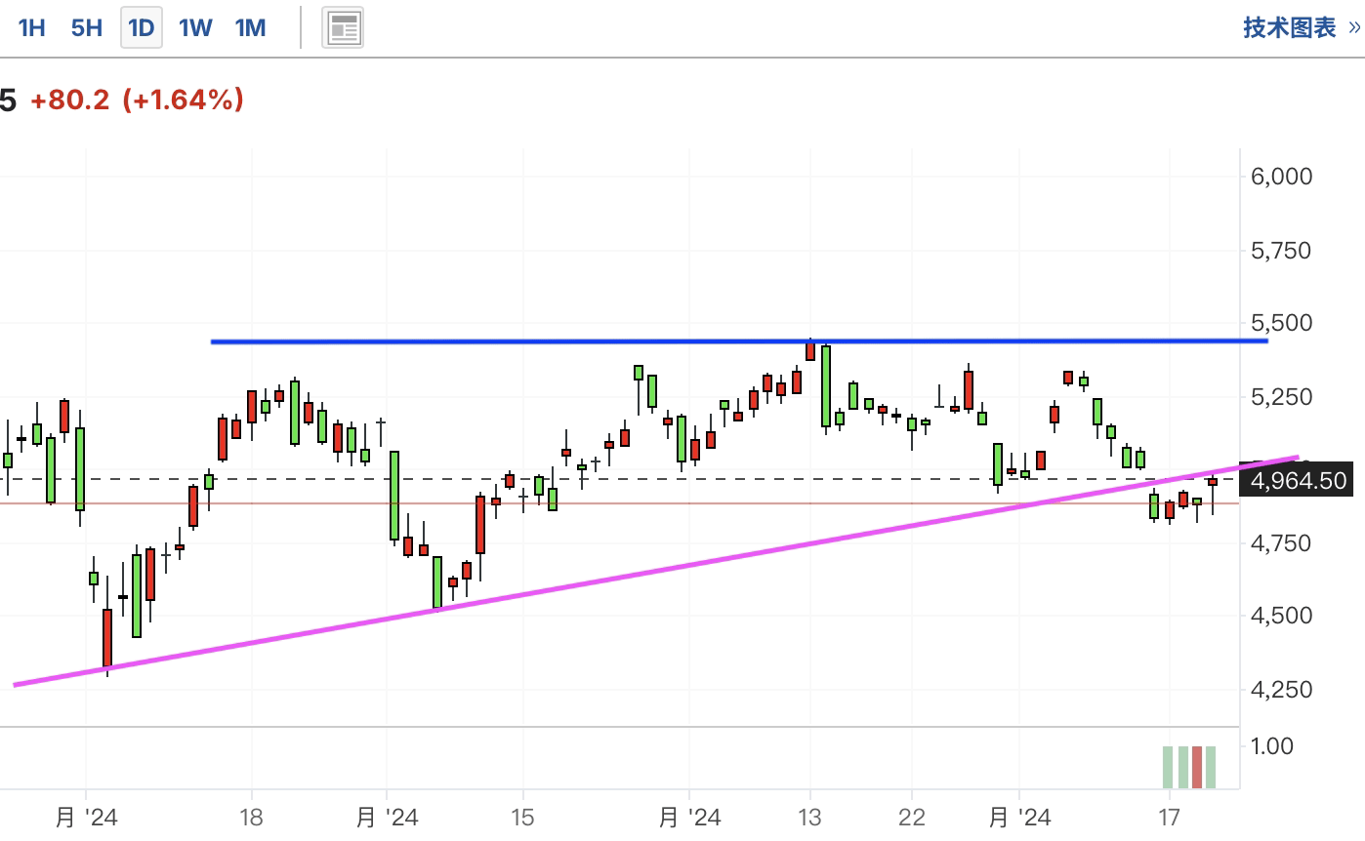Viewport: 1365px width, 841px height.
Task: Click the current price label 4,964.50
Action: coord(1297,480)
